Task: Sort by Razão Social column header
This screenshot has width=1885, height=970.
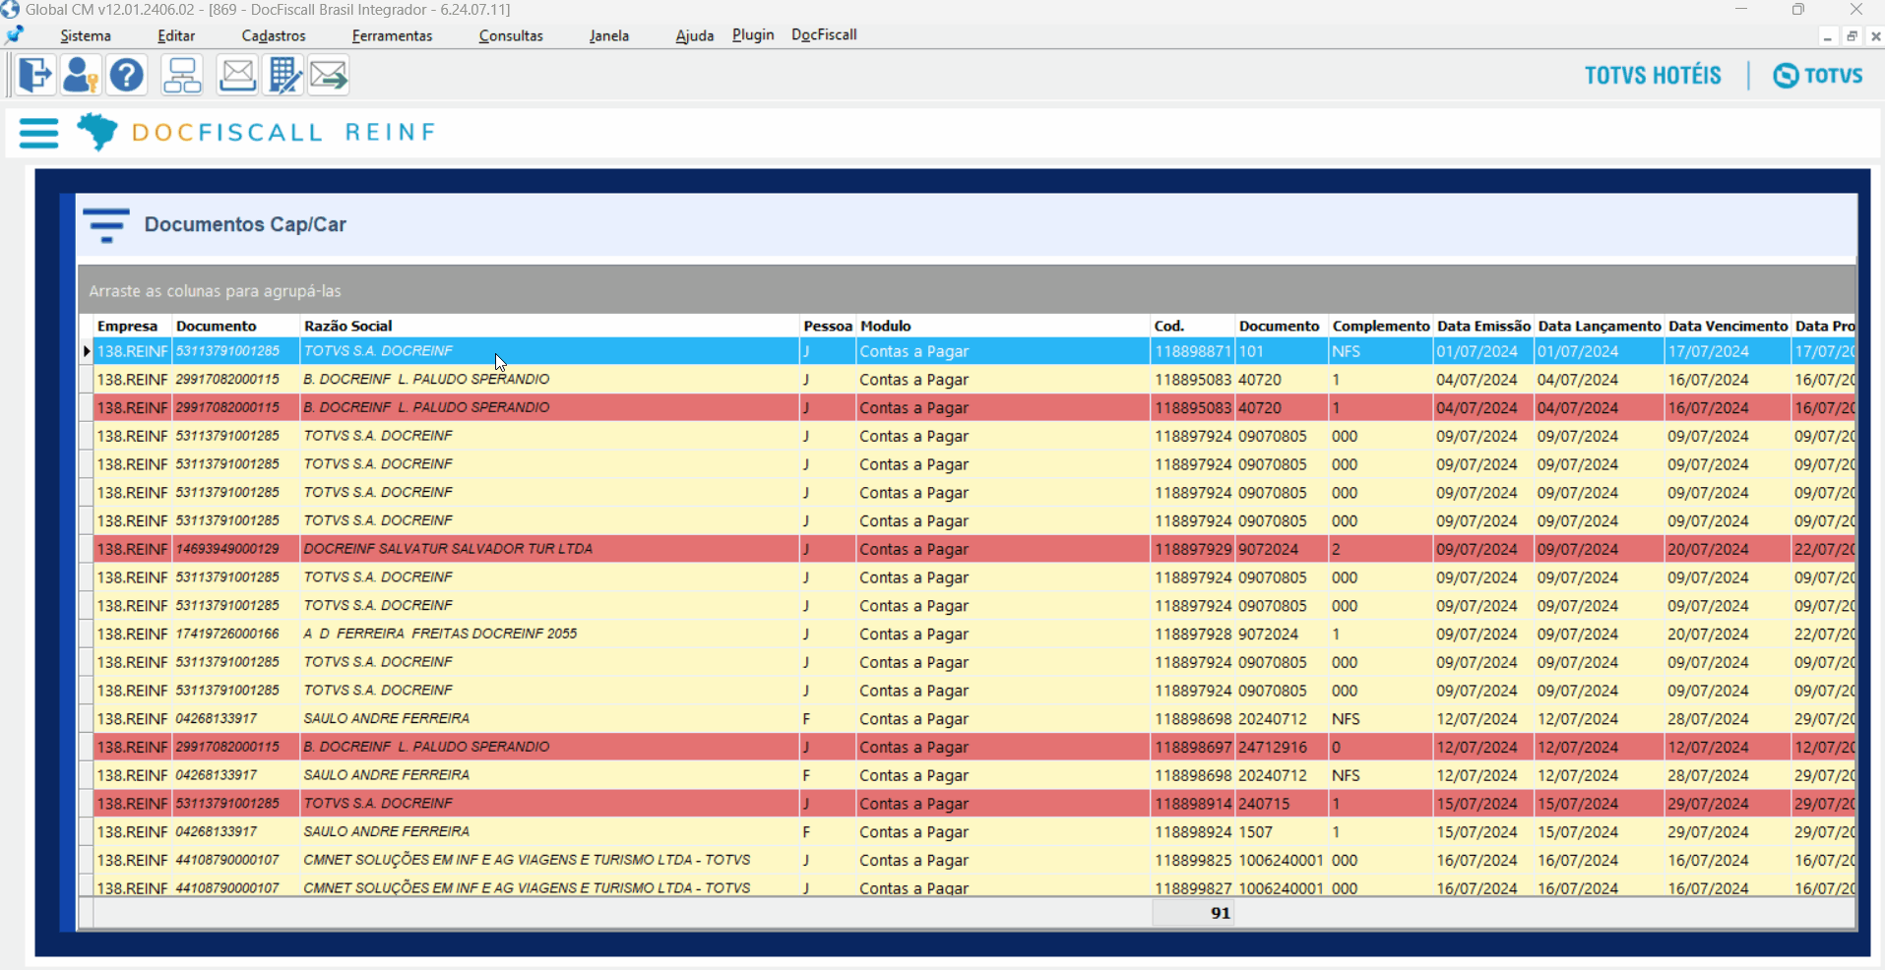Action: click(549, 326)
